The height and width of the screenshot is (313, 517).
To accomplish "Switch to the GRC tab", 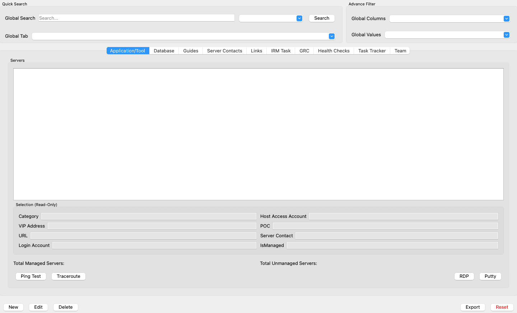I will (304, 51).
